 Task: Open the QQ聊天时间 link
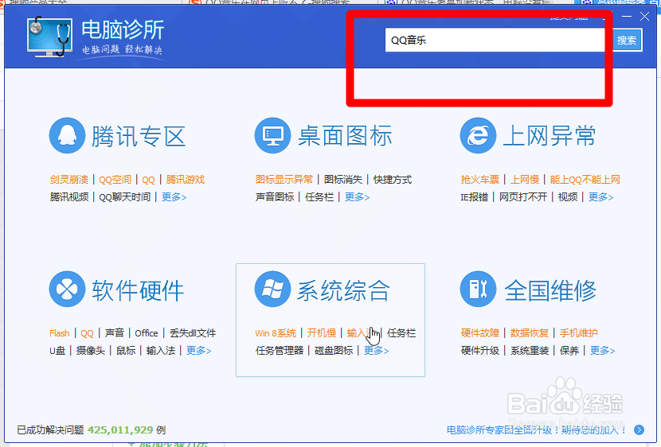tap(124, 197)
